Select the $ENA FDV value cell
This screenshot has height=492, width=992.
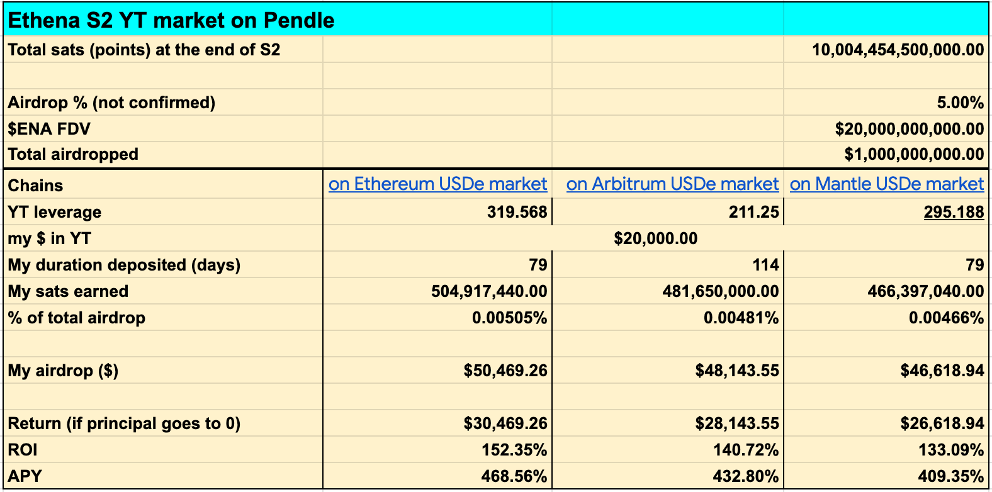[x=909, y=129]
